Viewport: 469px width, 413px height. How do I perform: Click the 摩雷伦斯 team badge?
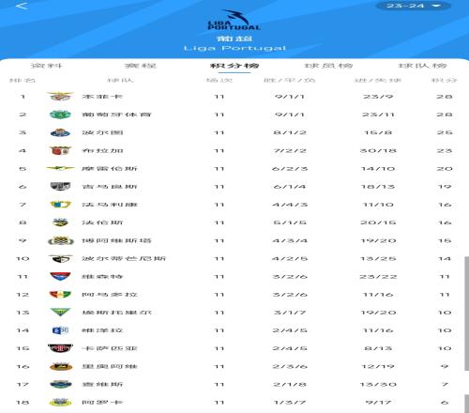(x=60, y=168)
